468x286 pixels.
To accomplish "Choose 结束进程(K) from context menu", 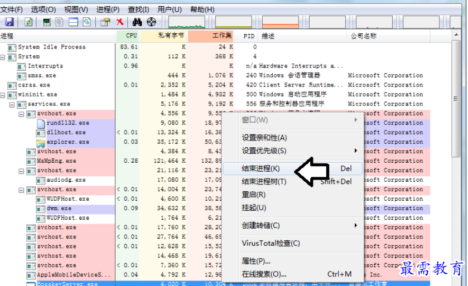I will tap(261, 168).
